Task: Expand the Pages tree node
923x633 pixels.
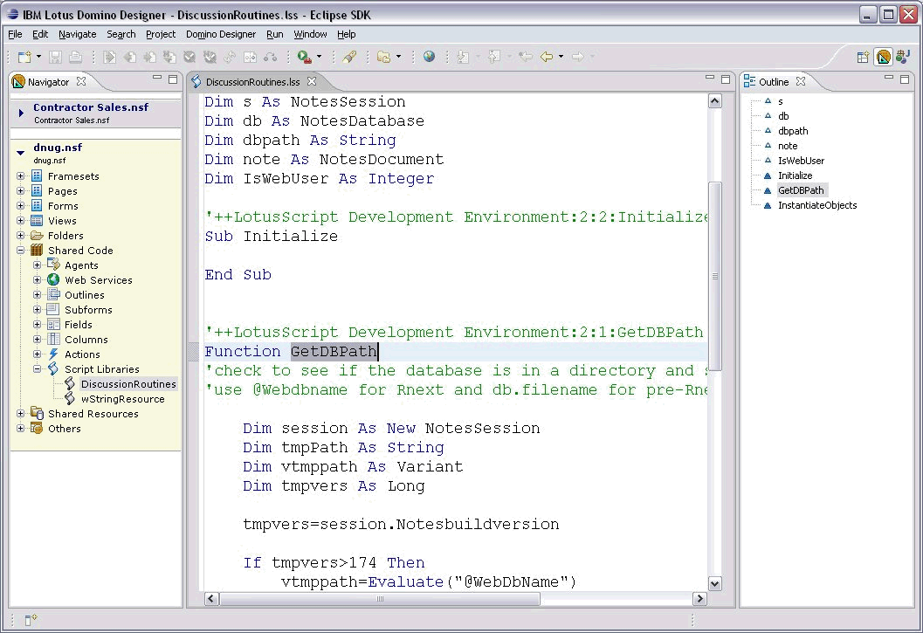Action: coord(21,191)
